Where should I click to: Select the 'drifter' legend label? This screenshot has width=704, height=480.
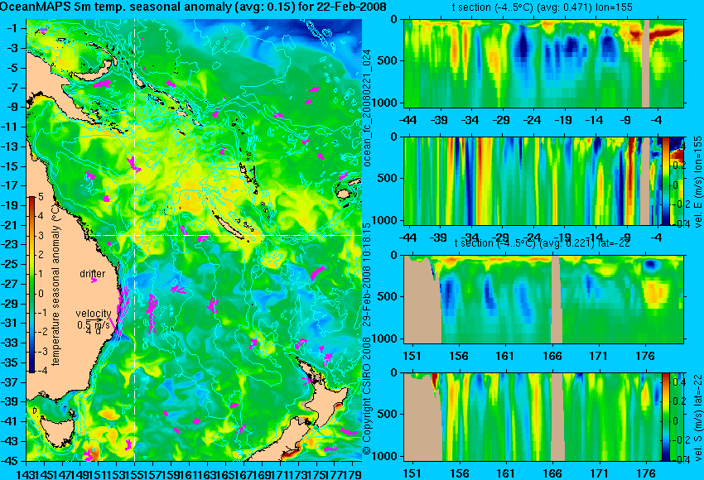click(x=93, y=274)
